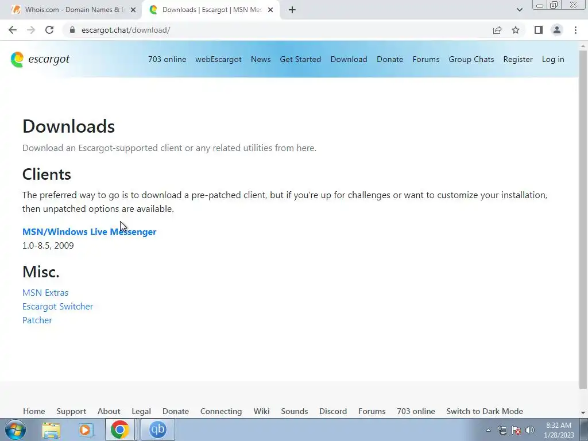588x441 pixels.
Task: Open Windows Media Player from the taskbar
Action: coord(86,430)
